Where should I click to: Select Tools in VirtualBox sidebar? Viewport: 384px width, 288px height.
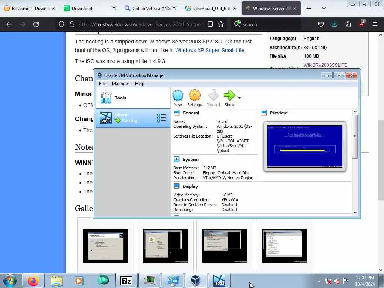pyautogui.click(x=133, y=98)
